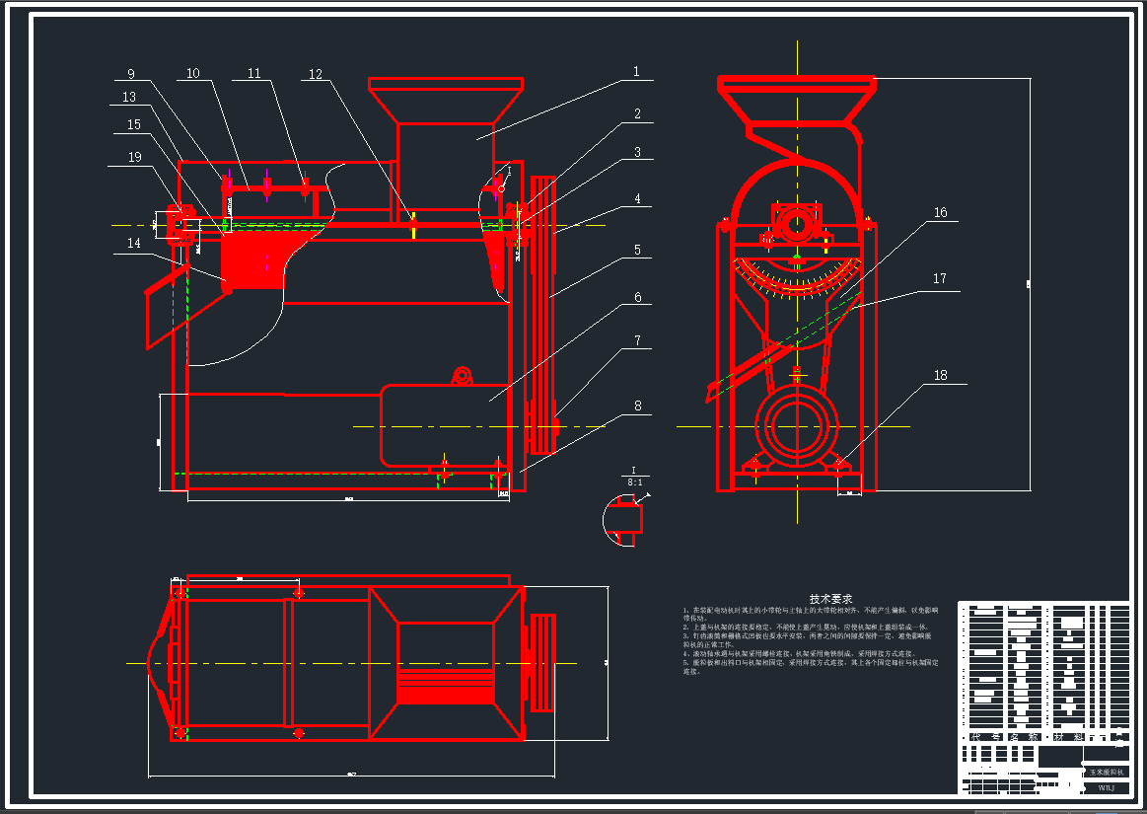This screenshot has width=1147, height=814.
Task: Click part callout number 8
Action: [638, 406]
